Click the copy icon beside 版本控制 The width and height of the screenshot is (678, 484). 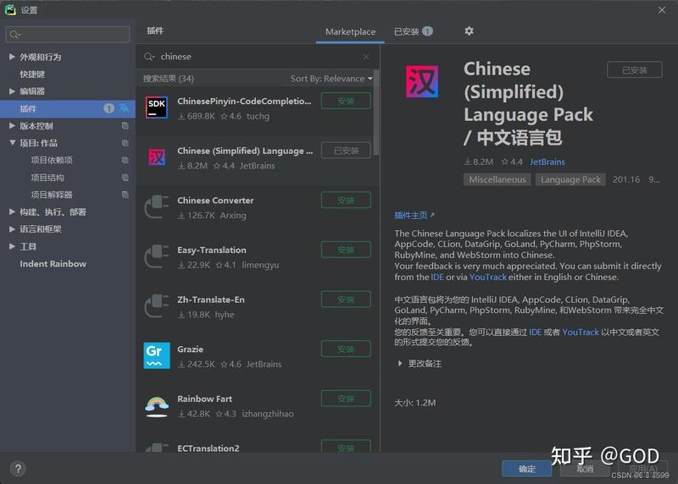click(125, 125)
